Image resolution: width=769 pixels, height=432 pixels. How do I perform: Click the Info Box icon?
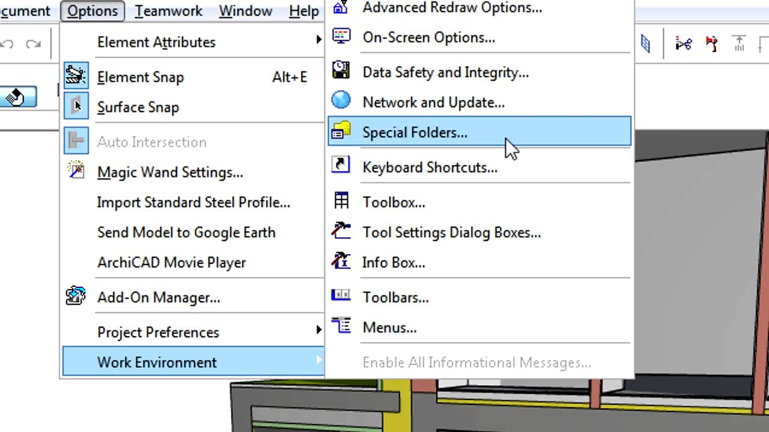click(341, 261)
